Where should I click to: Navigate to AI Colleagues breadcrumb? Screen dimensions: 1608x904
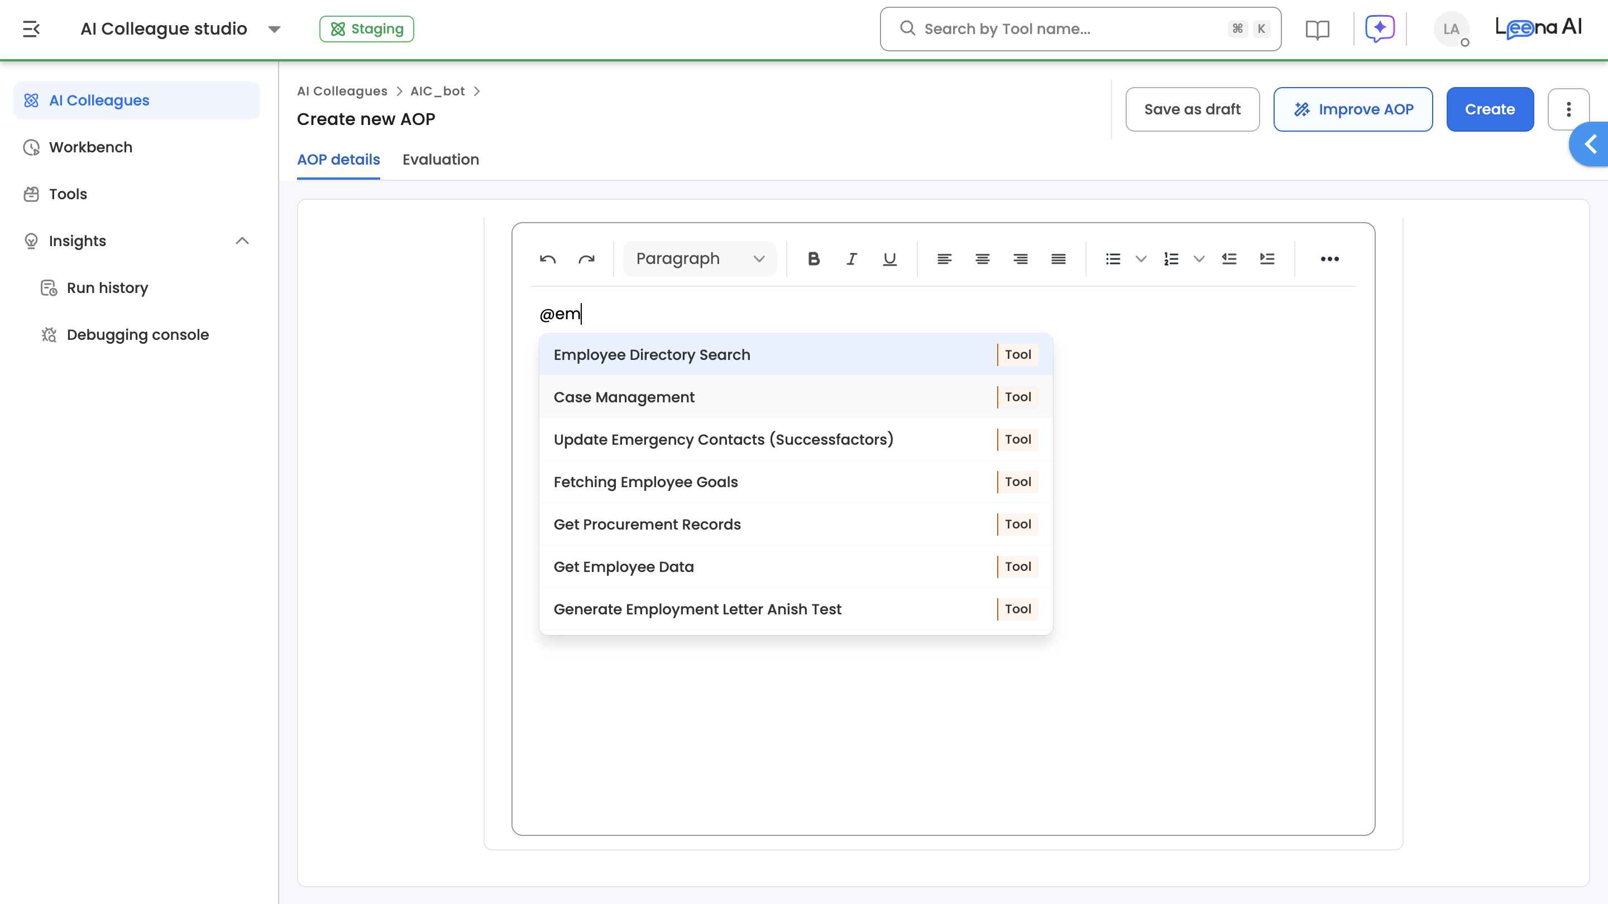[x=342, y=91]
